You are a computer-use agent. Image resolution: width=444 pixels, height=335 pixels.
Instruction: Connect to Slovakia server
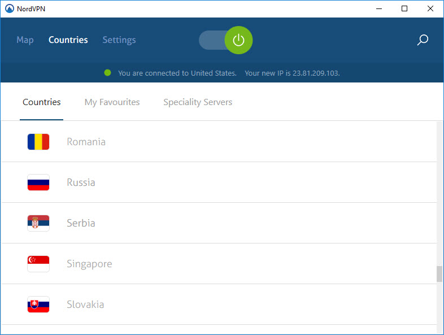click(219, 304)
